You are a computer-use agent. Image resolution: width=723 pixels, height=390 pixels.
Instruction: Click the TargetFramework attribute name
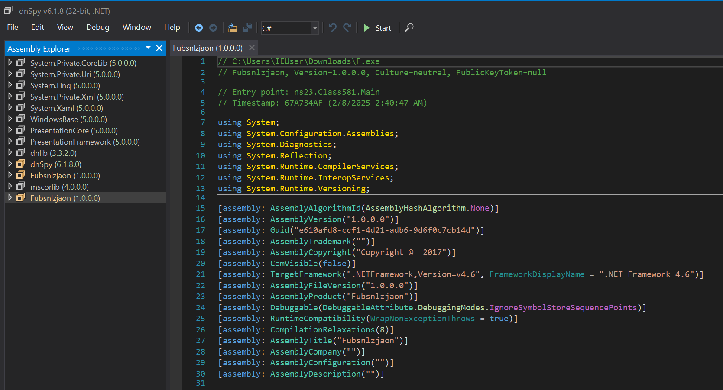pos(306,274)
